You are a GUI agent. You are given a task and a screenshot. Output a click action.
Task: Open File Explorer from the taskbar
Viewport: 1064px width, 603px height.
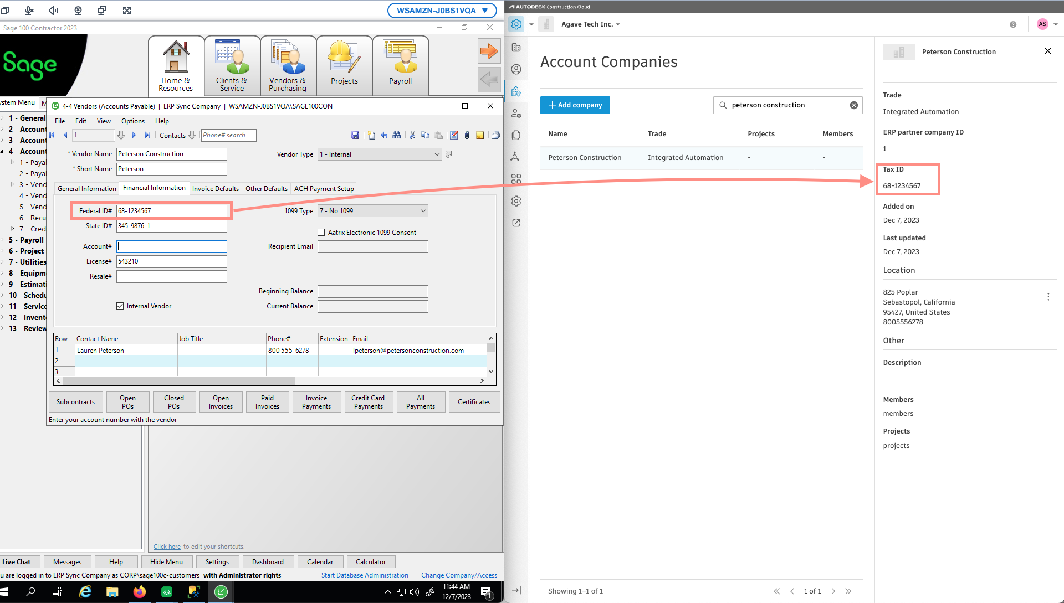pos(112,592)
